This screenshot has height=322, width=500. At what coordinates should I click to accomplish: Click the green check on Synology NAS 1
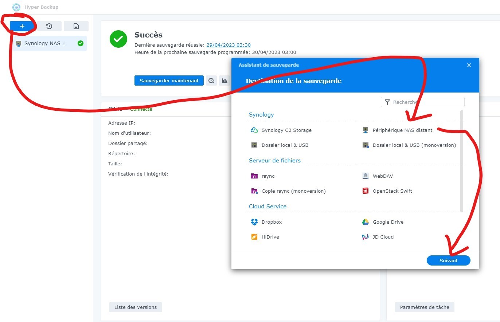coord(81,43)
